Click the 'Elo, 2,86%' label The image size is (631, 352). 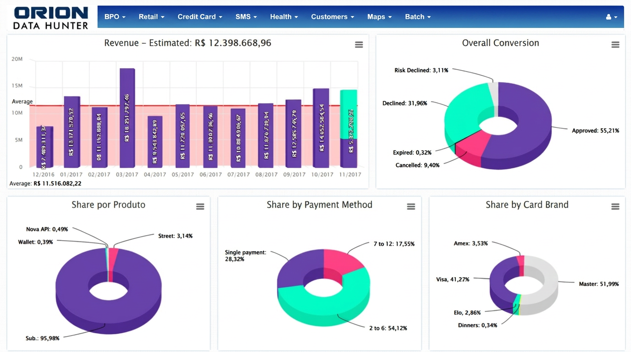click(467, 313)
